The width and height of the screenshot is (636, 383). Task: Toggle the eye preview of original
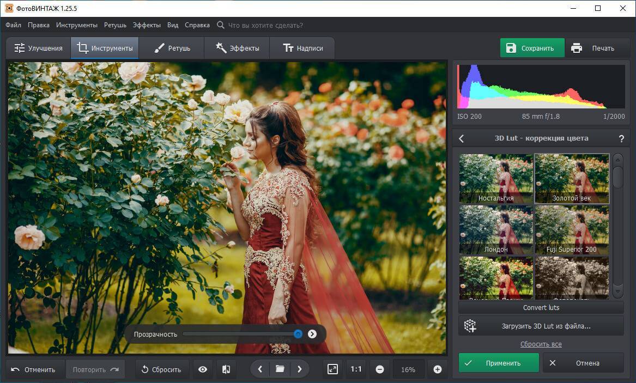[x=203, y=369]
